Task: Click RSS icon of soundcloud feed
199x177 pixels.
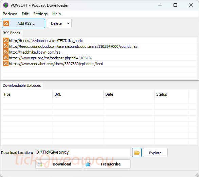Action: point(6,46)
